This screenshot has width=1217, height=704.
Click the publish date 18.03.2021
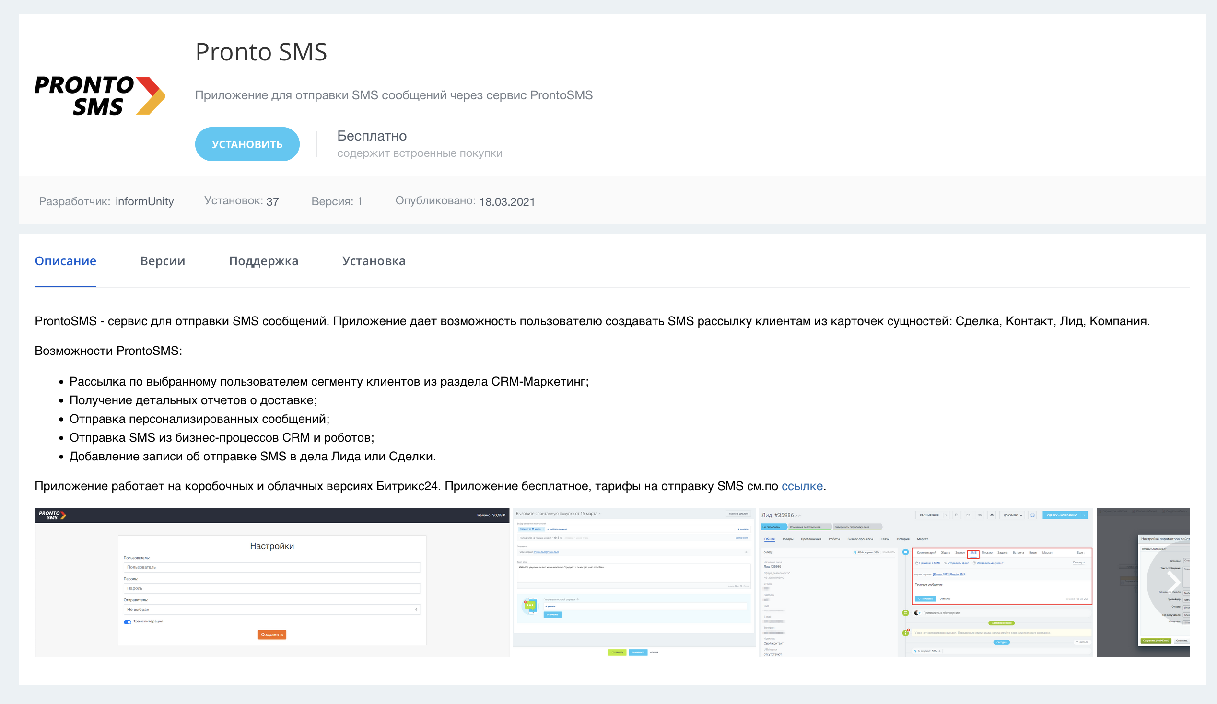point(506,201)
